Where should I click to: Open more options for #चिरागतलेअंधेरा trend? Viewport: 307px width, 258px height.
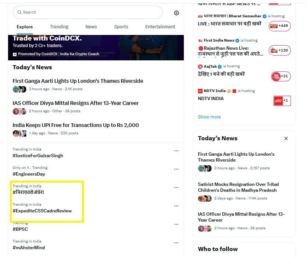pos(176,187)
